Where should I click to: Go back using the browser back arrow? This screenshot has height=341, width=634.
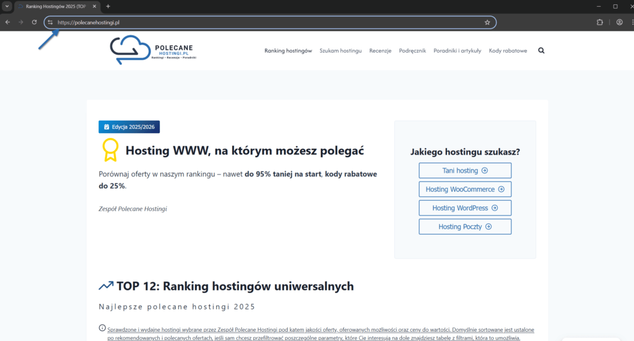point(7,22)
